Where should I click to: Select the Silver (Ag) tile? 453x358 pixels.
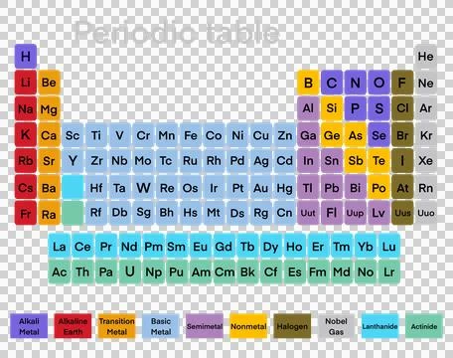pos(261,161)
